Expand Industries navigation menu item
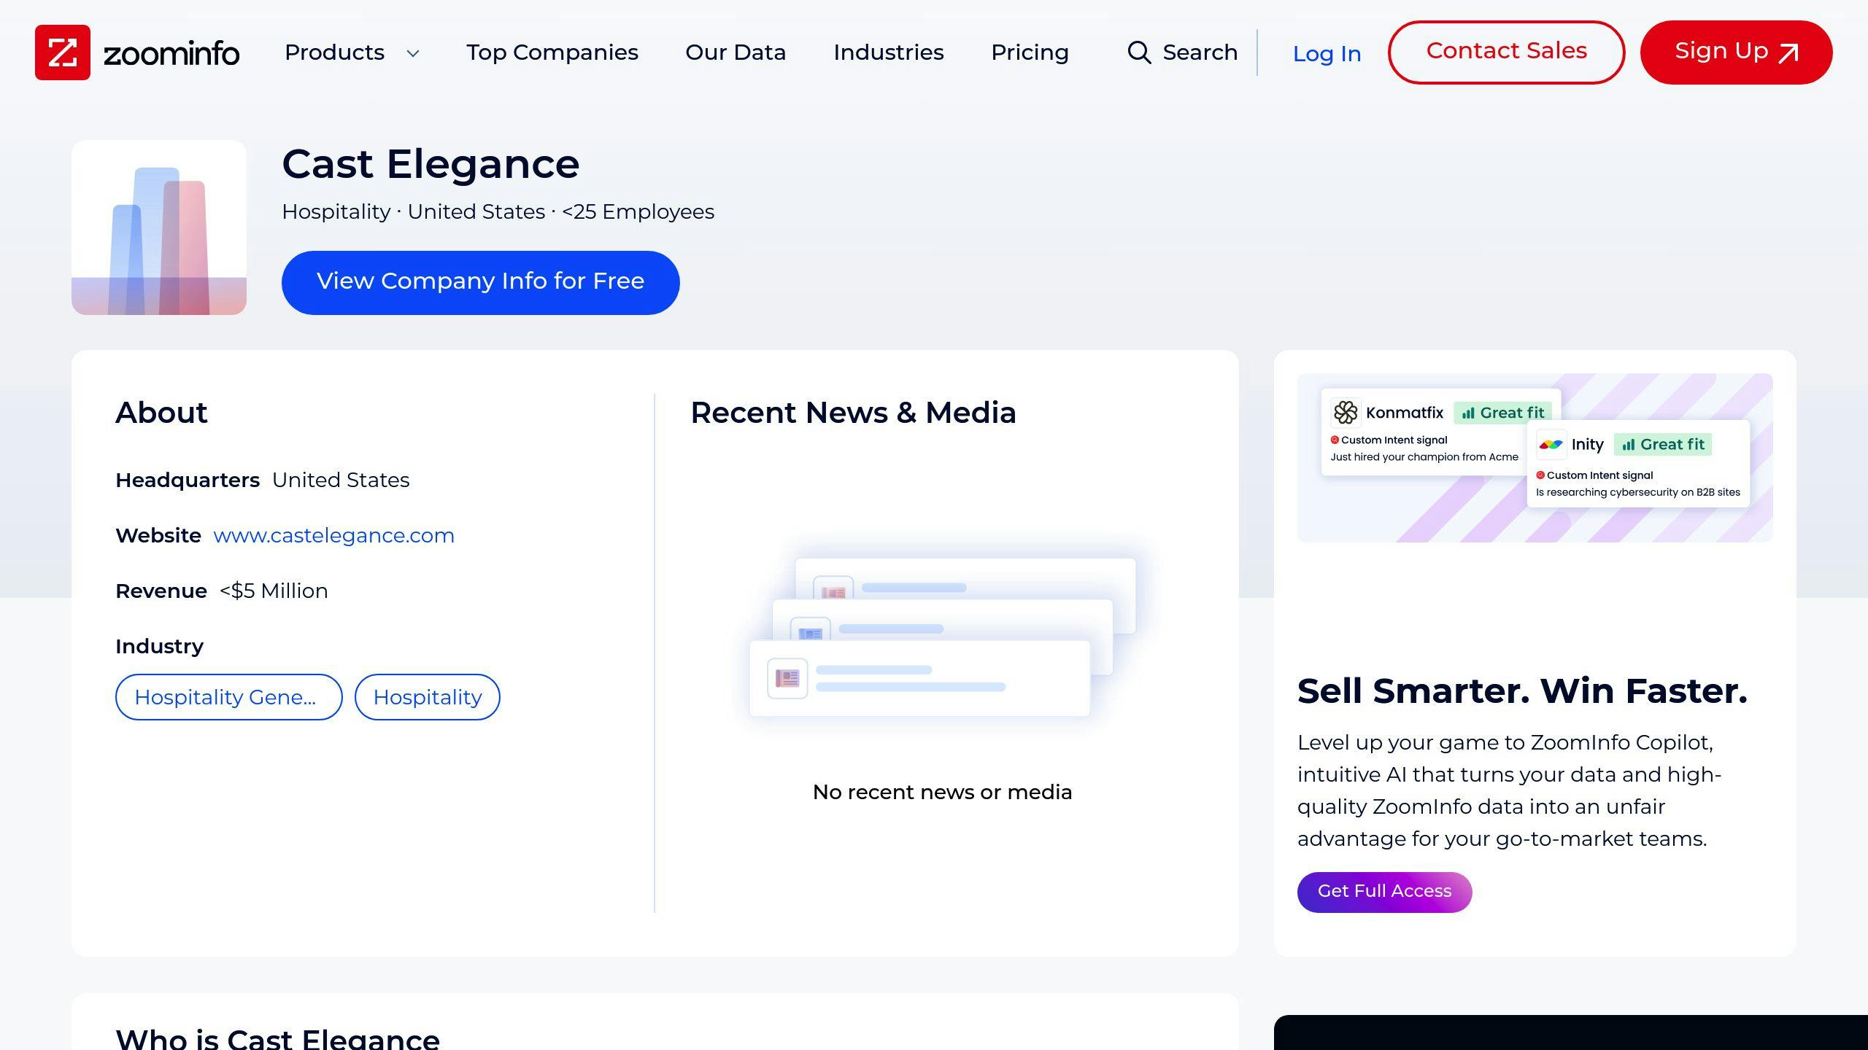This screenshot has width=1868, height=1050. (x=889, y=52)
